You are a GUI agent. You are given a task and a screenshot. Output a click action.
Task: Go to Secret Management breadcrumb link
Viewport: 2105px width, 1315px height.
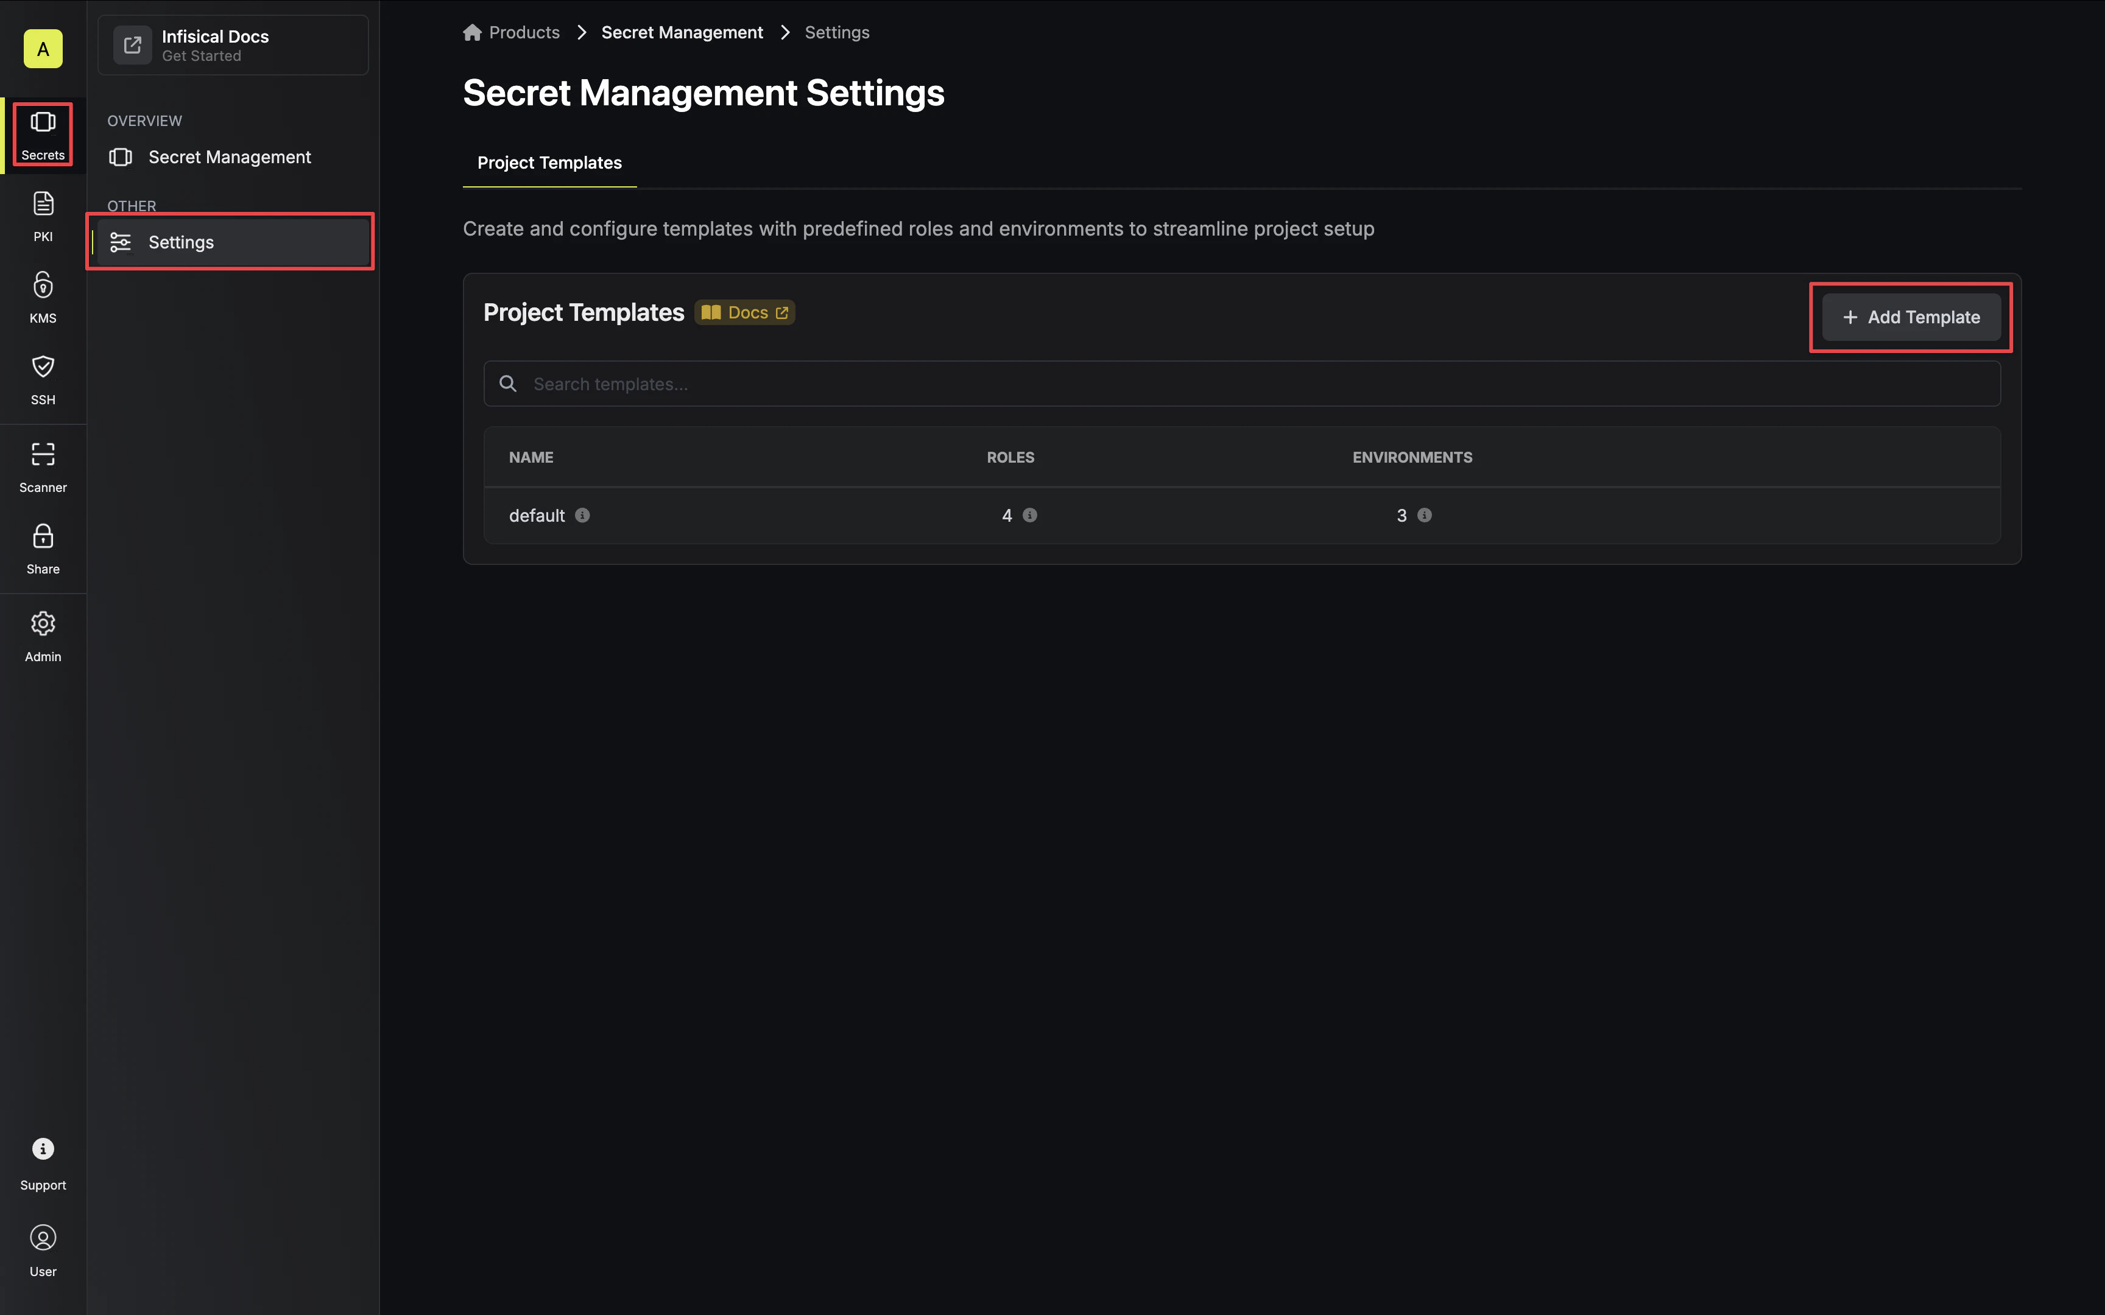[682, 32]
